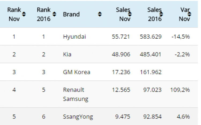Click Var Nov sort arrows
The image size is (201, 125).
click(x=189, y=14)
